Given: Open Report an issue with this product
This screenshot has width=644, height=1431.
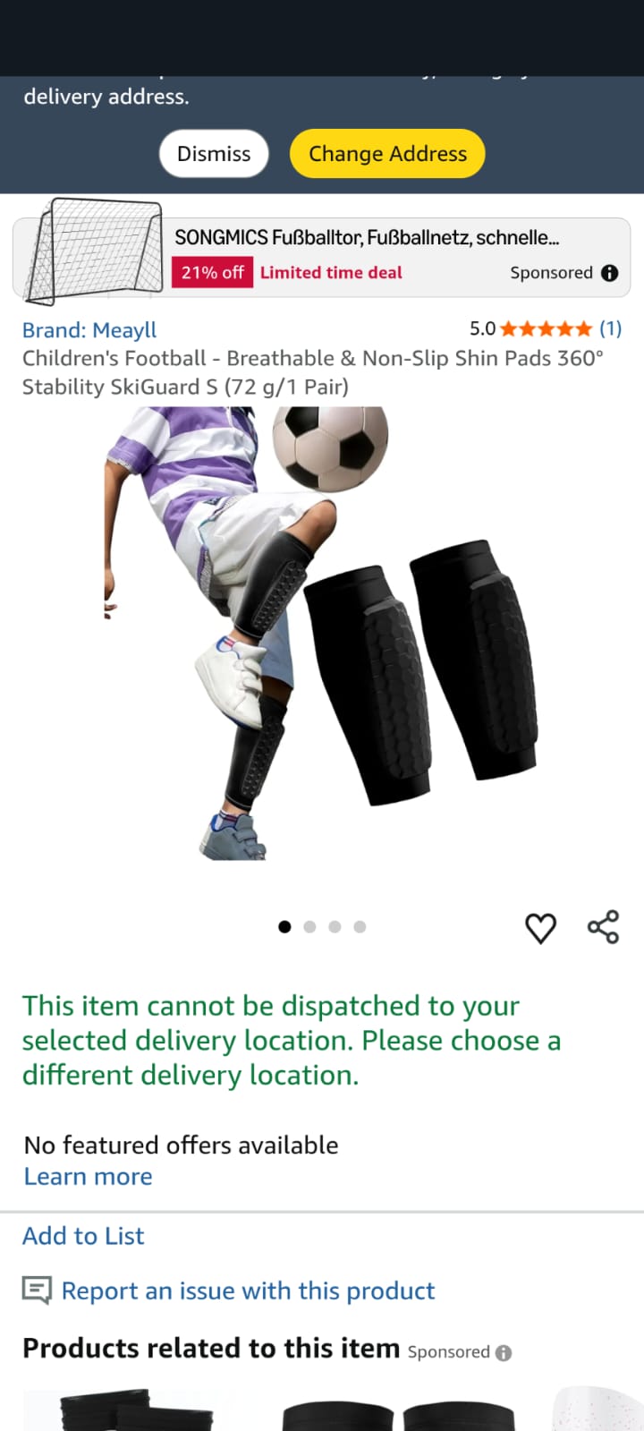Looking at the screenshot, I should point(248,1290).
